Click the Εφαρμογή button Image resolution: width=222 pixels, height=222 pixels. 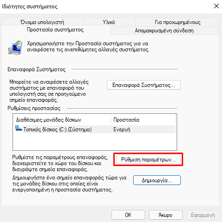(x=203, y=215)
